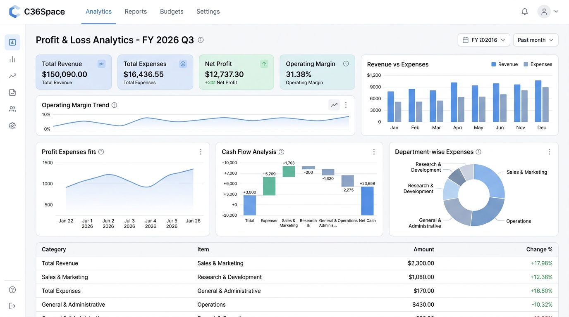This screenshot has width=569, height=317.
Task: Open the trend line sidebar icon
Action: pyautogui.click(x=12, y=76)
